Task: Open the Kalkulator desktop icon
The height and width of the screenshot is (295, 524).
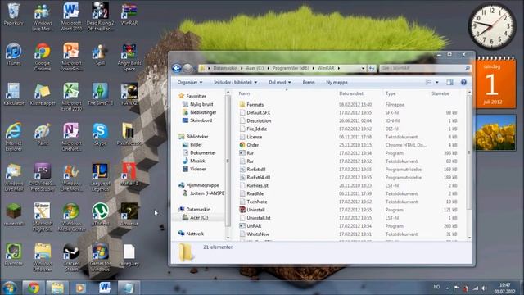Action: click(14, 94)
